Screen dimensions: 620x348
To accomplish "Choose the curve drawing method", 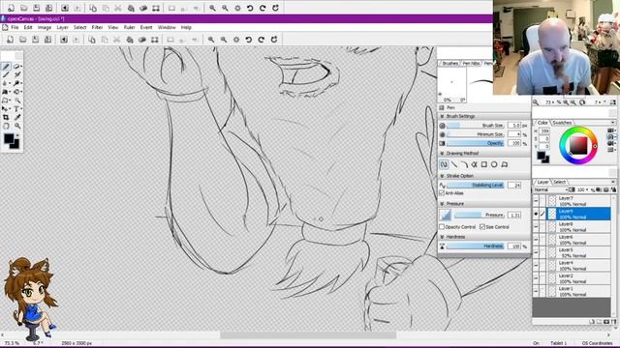I will pos(464,164).
